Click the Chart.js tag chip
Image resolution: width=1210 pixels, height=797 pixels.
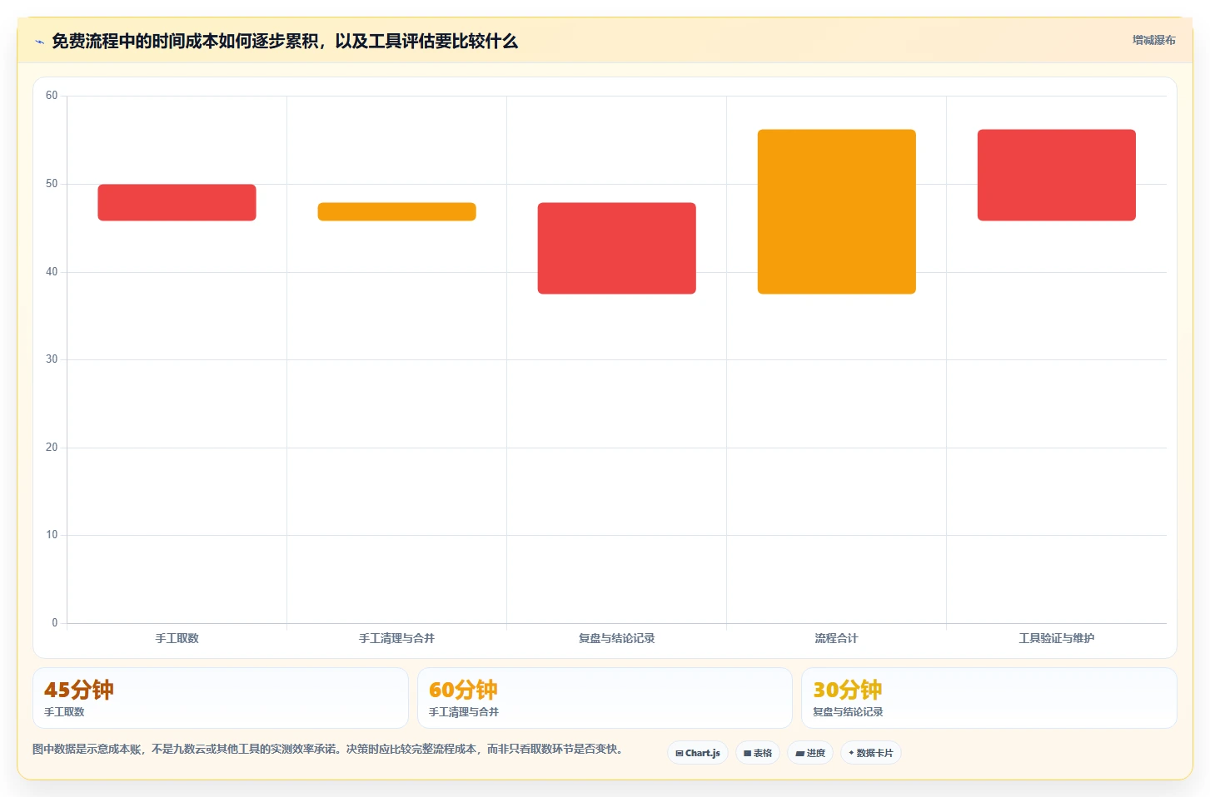[698, 753]
